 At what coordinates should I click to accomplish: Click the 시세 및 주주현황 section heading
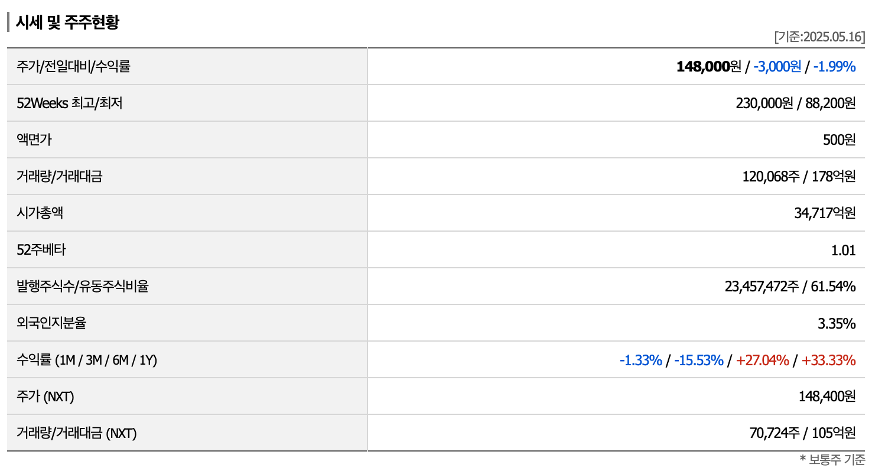coord(67,22)
